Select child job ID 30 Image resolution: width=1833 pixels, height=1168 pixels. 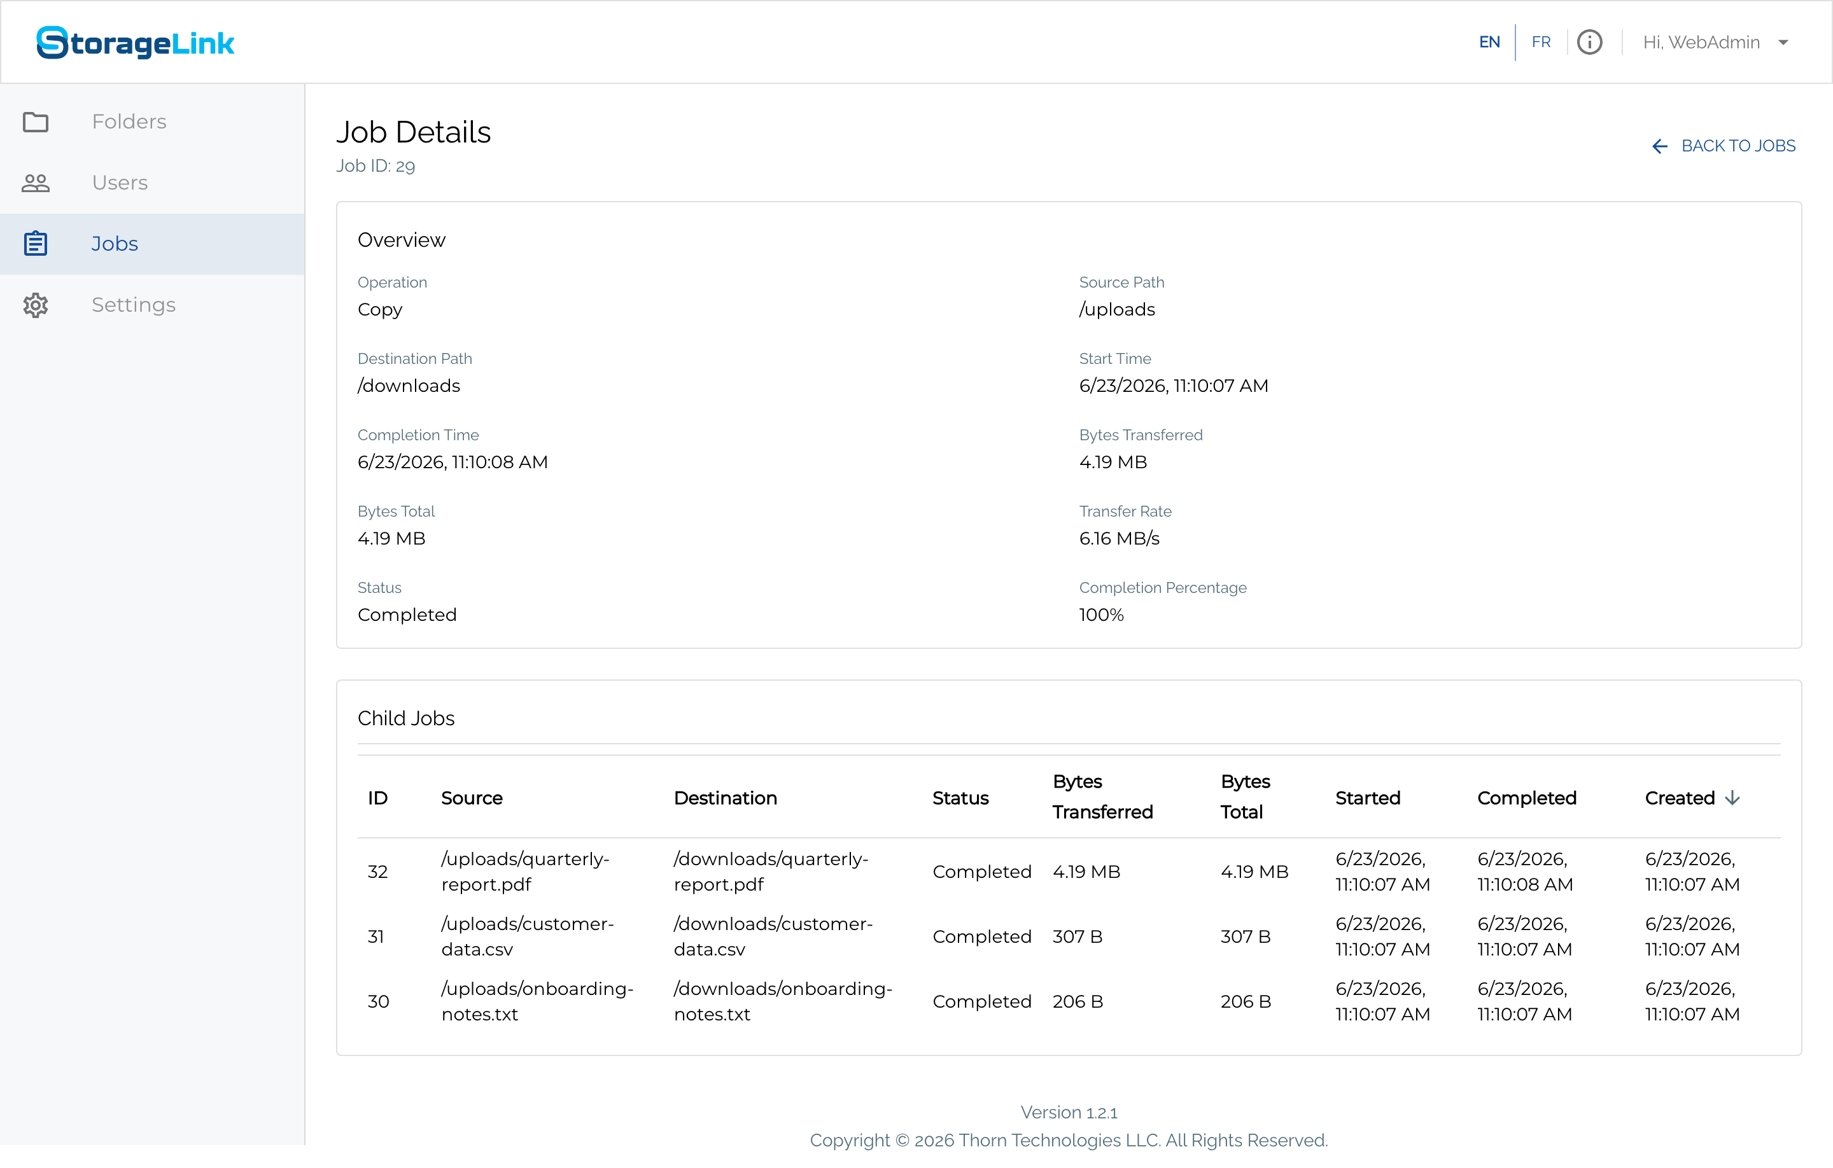point(378,1001)
